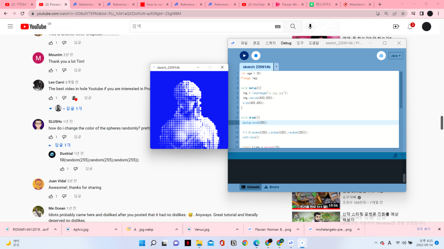Open the 편집 menu in Processing
Screen dimensions: 444x249
tap(256, 43)
